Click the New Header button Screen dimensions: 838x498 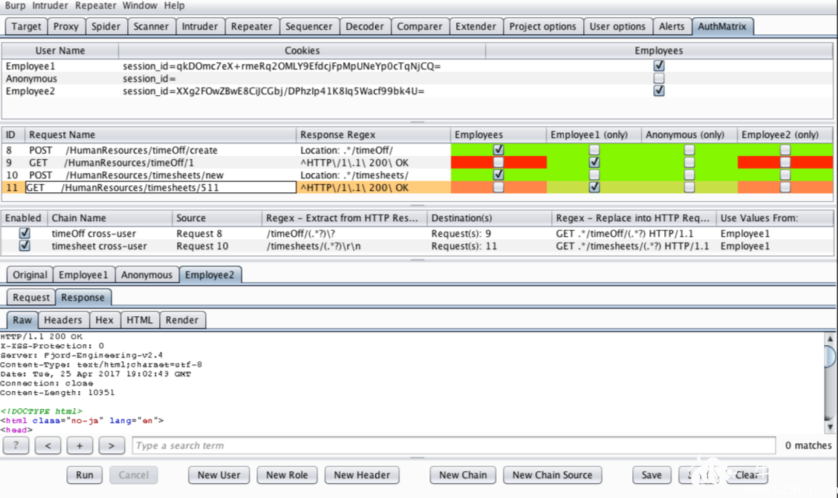click(x=362, y=475)
